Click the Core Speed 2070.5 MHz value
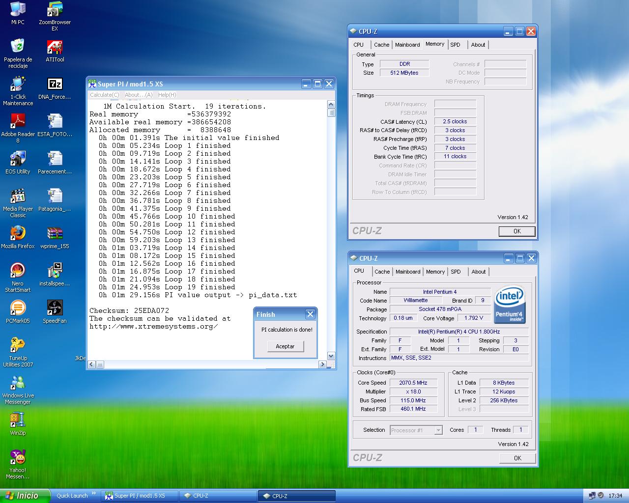 click(x=413, y=383)
